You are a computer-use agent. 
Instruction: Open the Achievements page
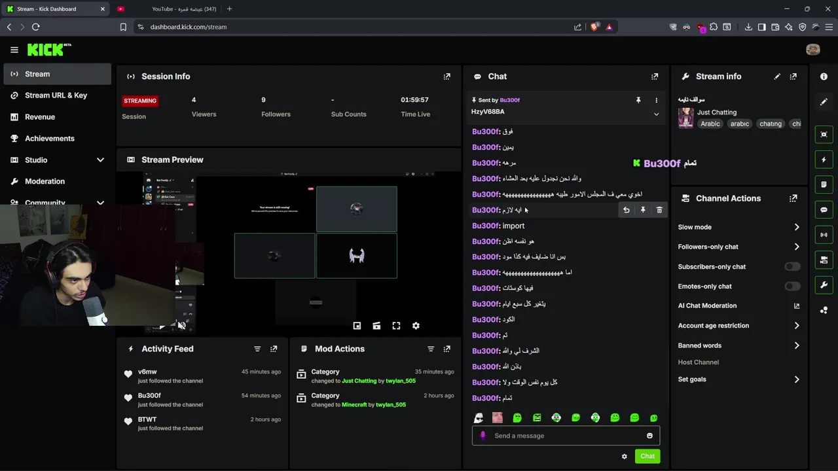click(57, 139)
